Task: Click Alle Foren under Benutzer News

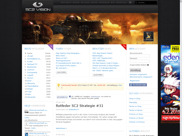Action: [x=98, y=75]
